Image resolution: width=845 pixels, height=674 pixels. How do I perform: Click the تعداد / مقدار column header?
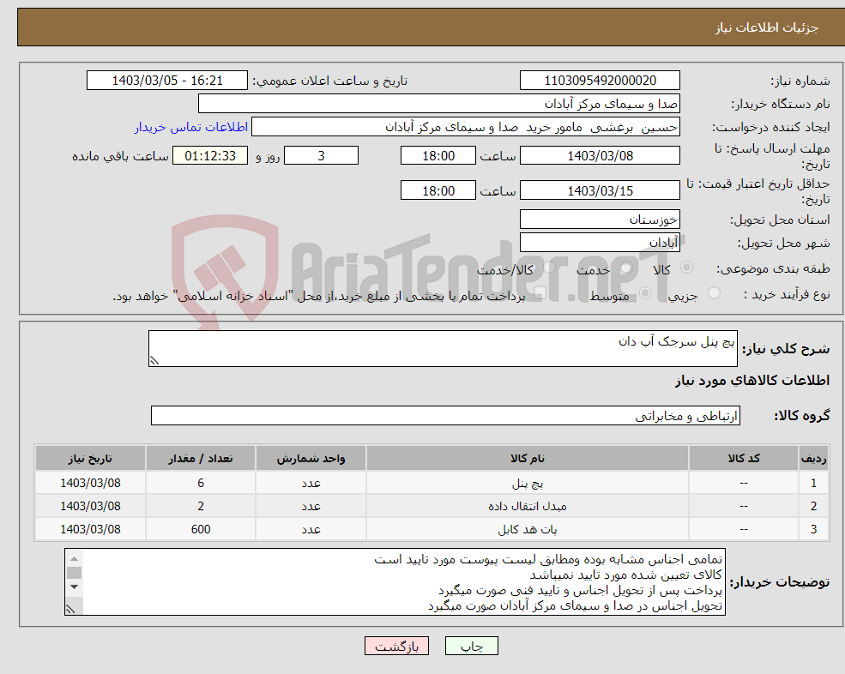click(x=201, y=459)
